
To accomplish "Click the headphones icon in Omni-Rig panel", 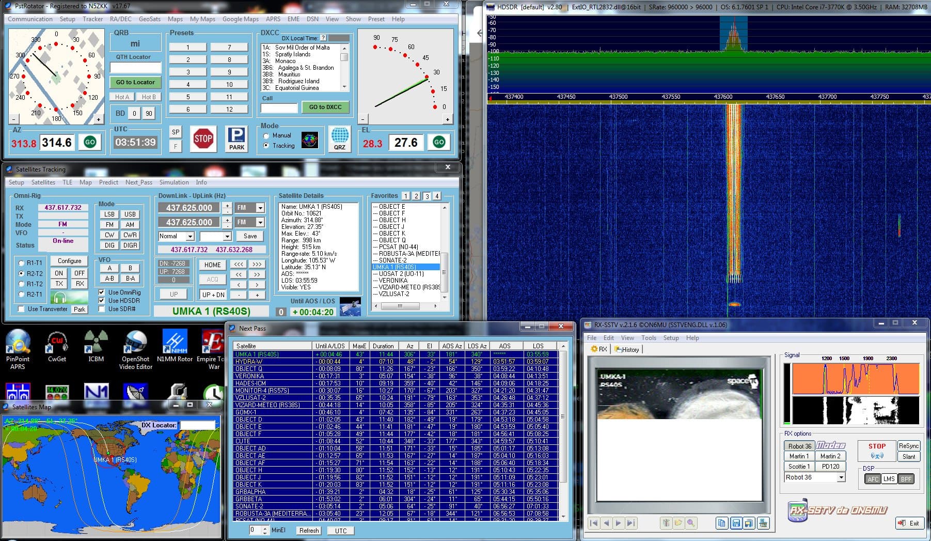I will tap(59, 298).
